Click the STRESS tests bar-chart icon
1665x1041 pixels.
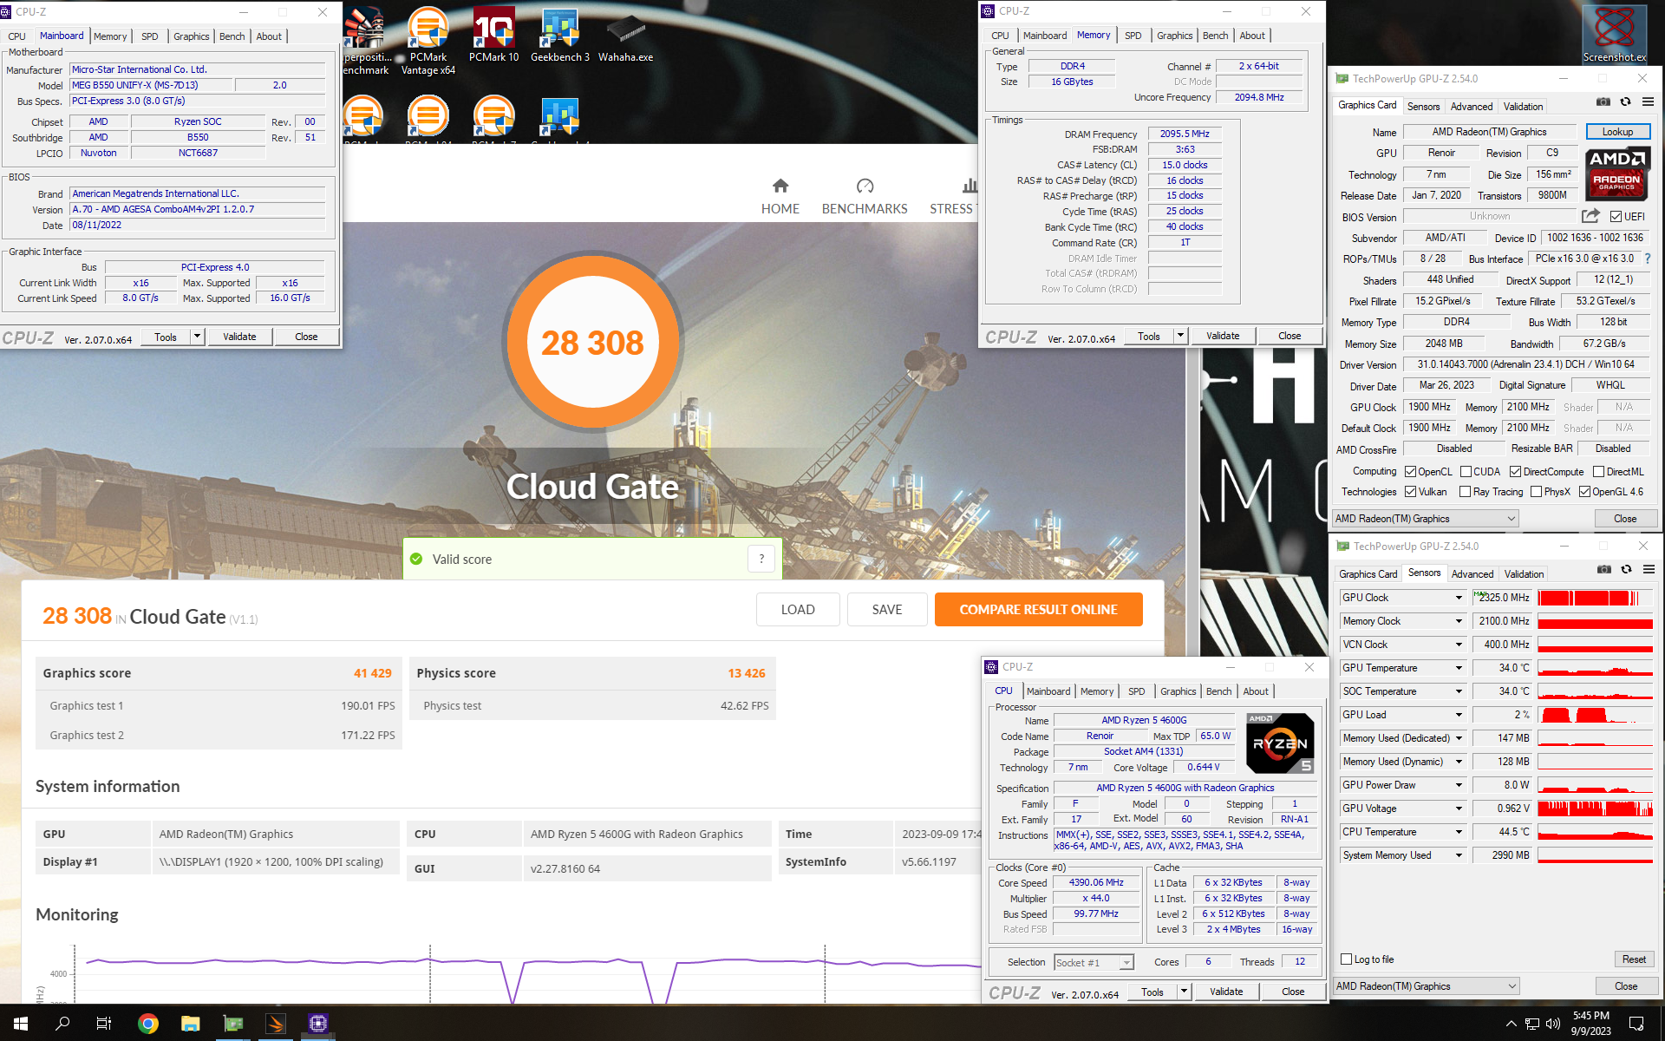pyautogui.click(x=970, y=186)
